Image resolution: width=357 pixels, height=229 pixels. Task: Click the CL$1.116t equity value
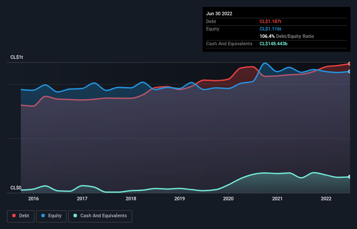(x=270, y=29)
